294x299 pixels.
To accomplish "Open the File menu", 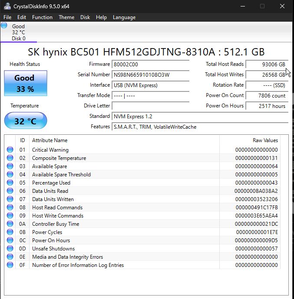I will click(x=7, y=17).
